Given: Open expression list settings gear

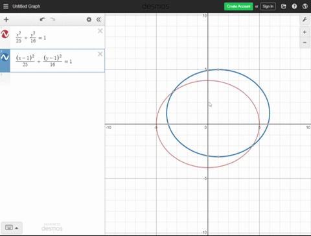Looking at the screenshot, I should (x=89, y=19).
